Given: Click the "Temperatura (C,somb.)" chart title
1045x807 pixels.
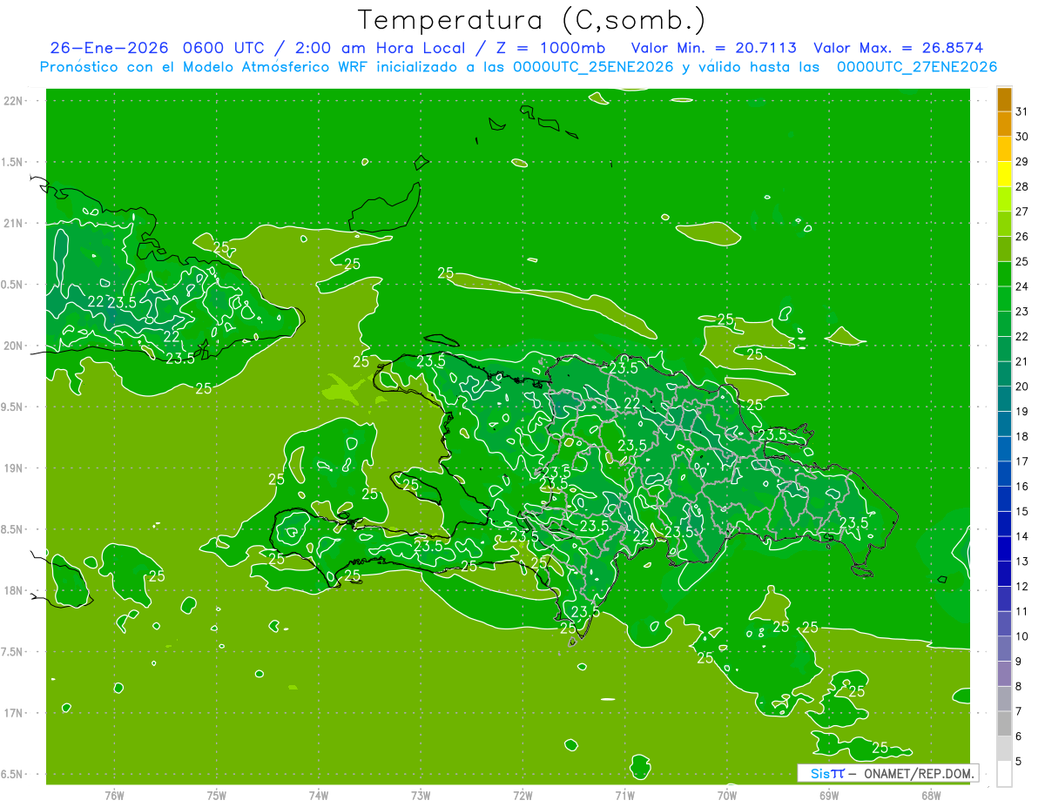Looking at the screenshot, I should coord(532,20).
